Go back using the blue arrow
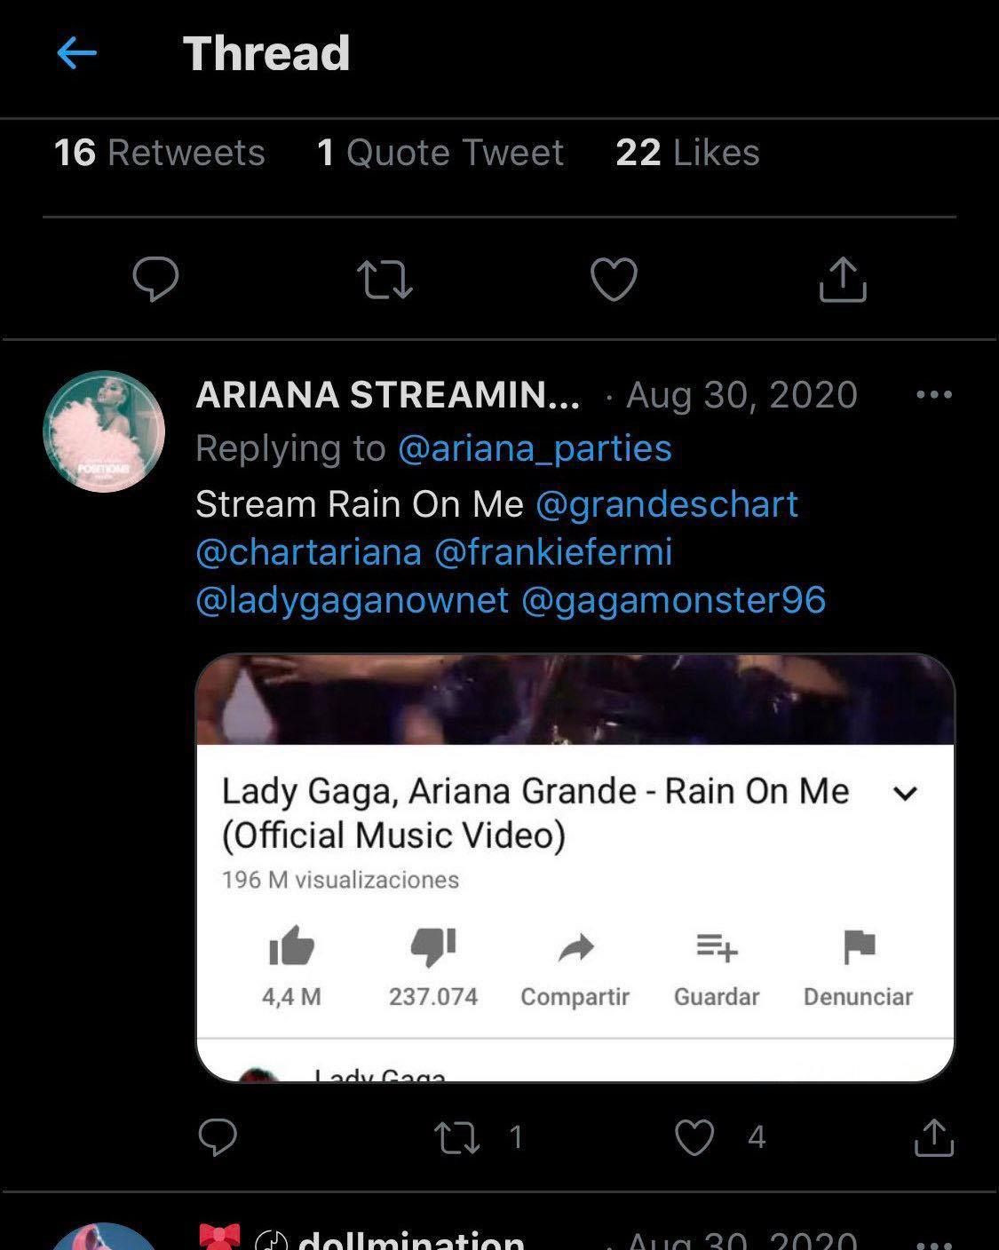This screenshot has width=999, height=1250. coord(77,54)
